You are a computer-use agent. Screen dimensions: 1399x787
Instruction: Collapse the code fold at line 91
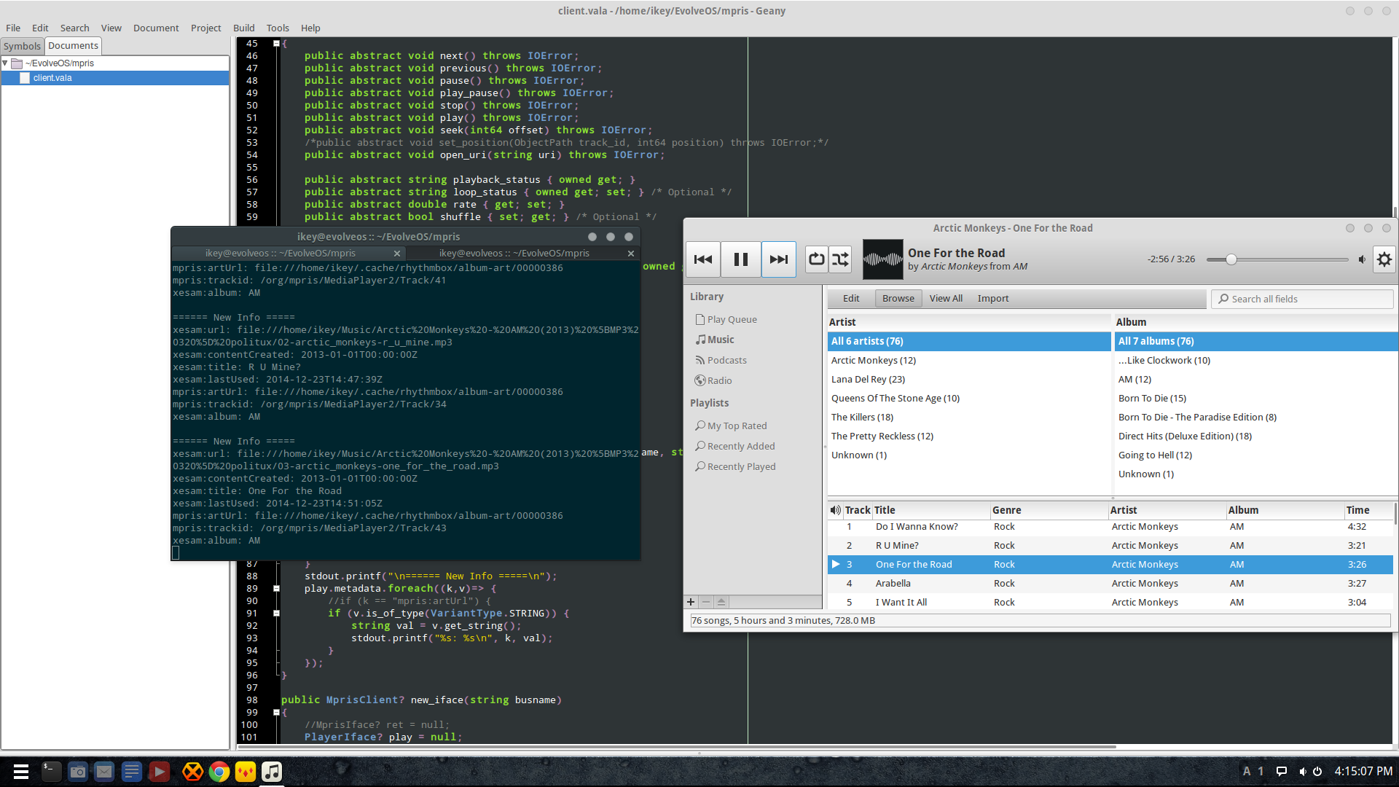pyautogui.click(x=276, y=613)
